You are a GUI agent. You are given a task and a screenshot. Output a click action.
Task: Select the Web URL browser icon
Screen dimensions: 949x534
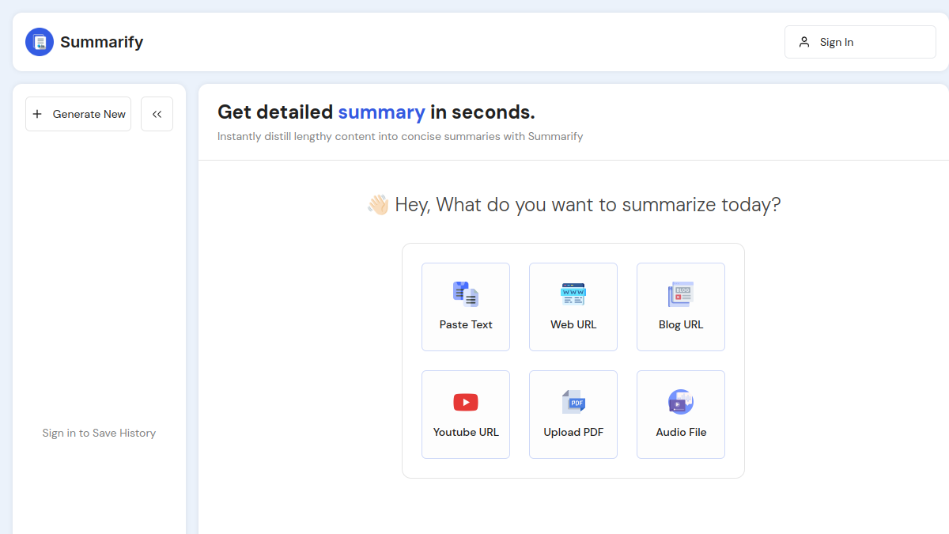[573, 294]
